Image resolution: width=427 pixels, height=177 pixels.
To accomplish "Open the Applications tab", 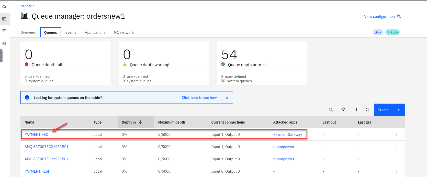I will pos(95,32).
